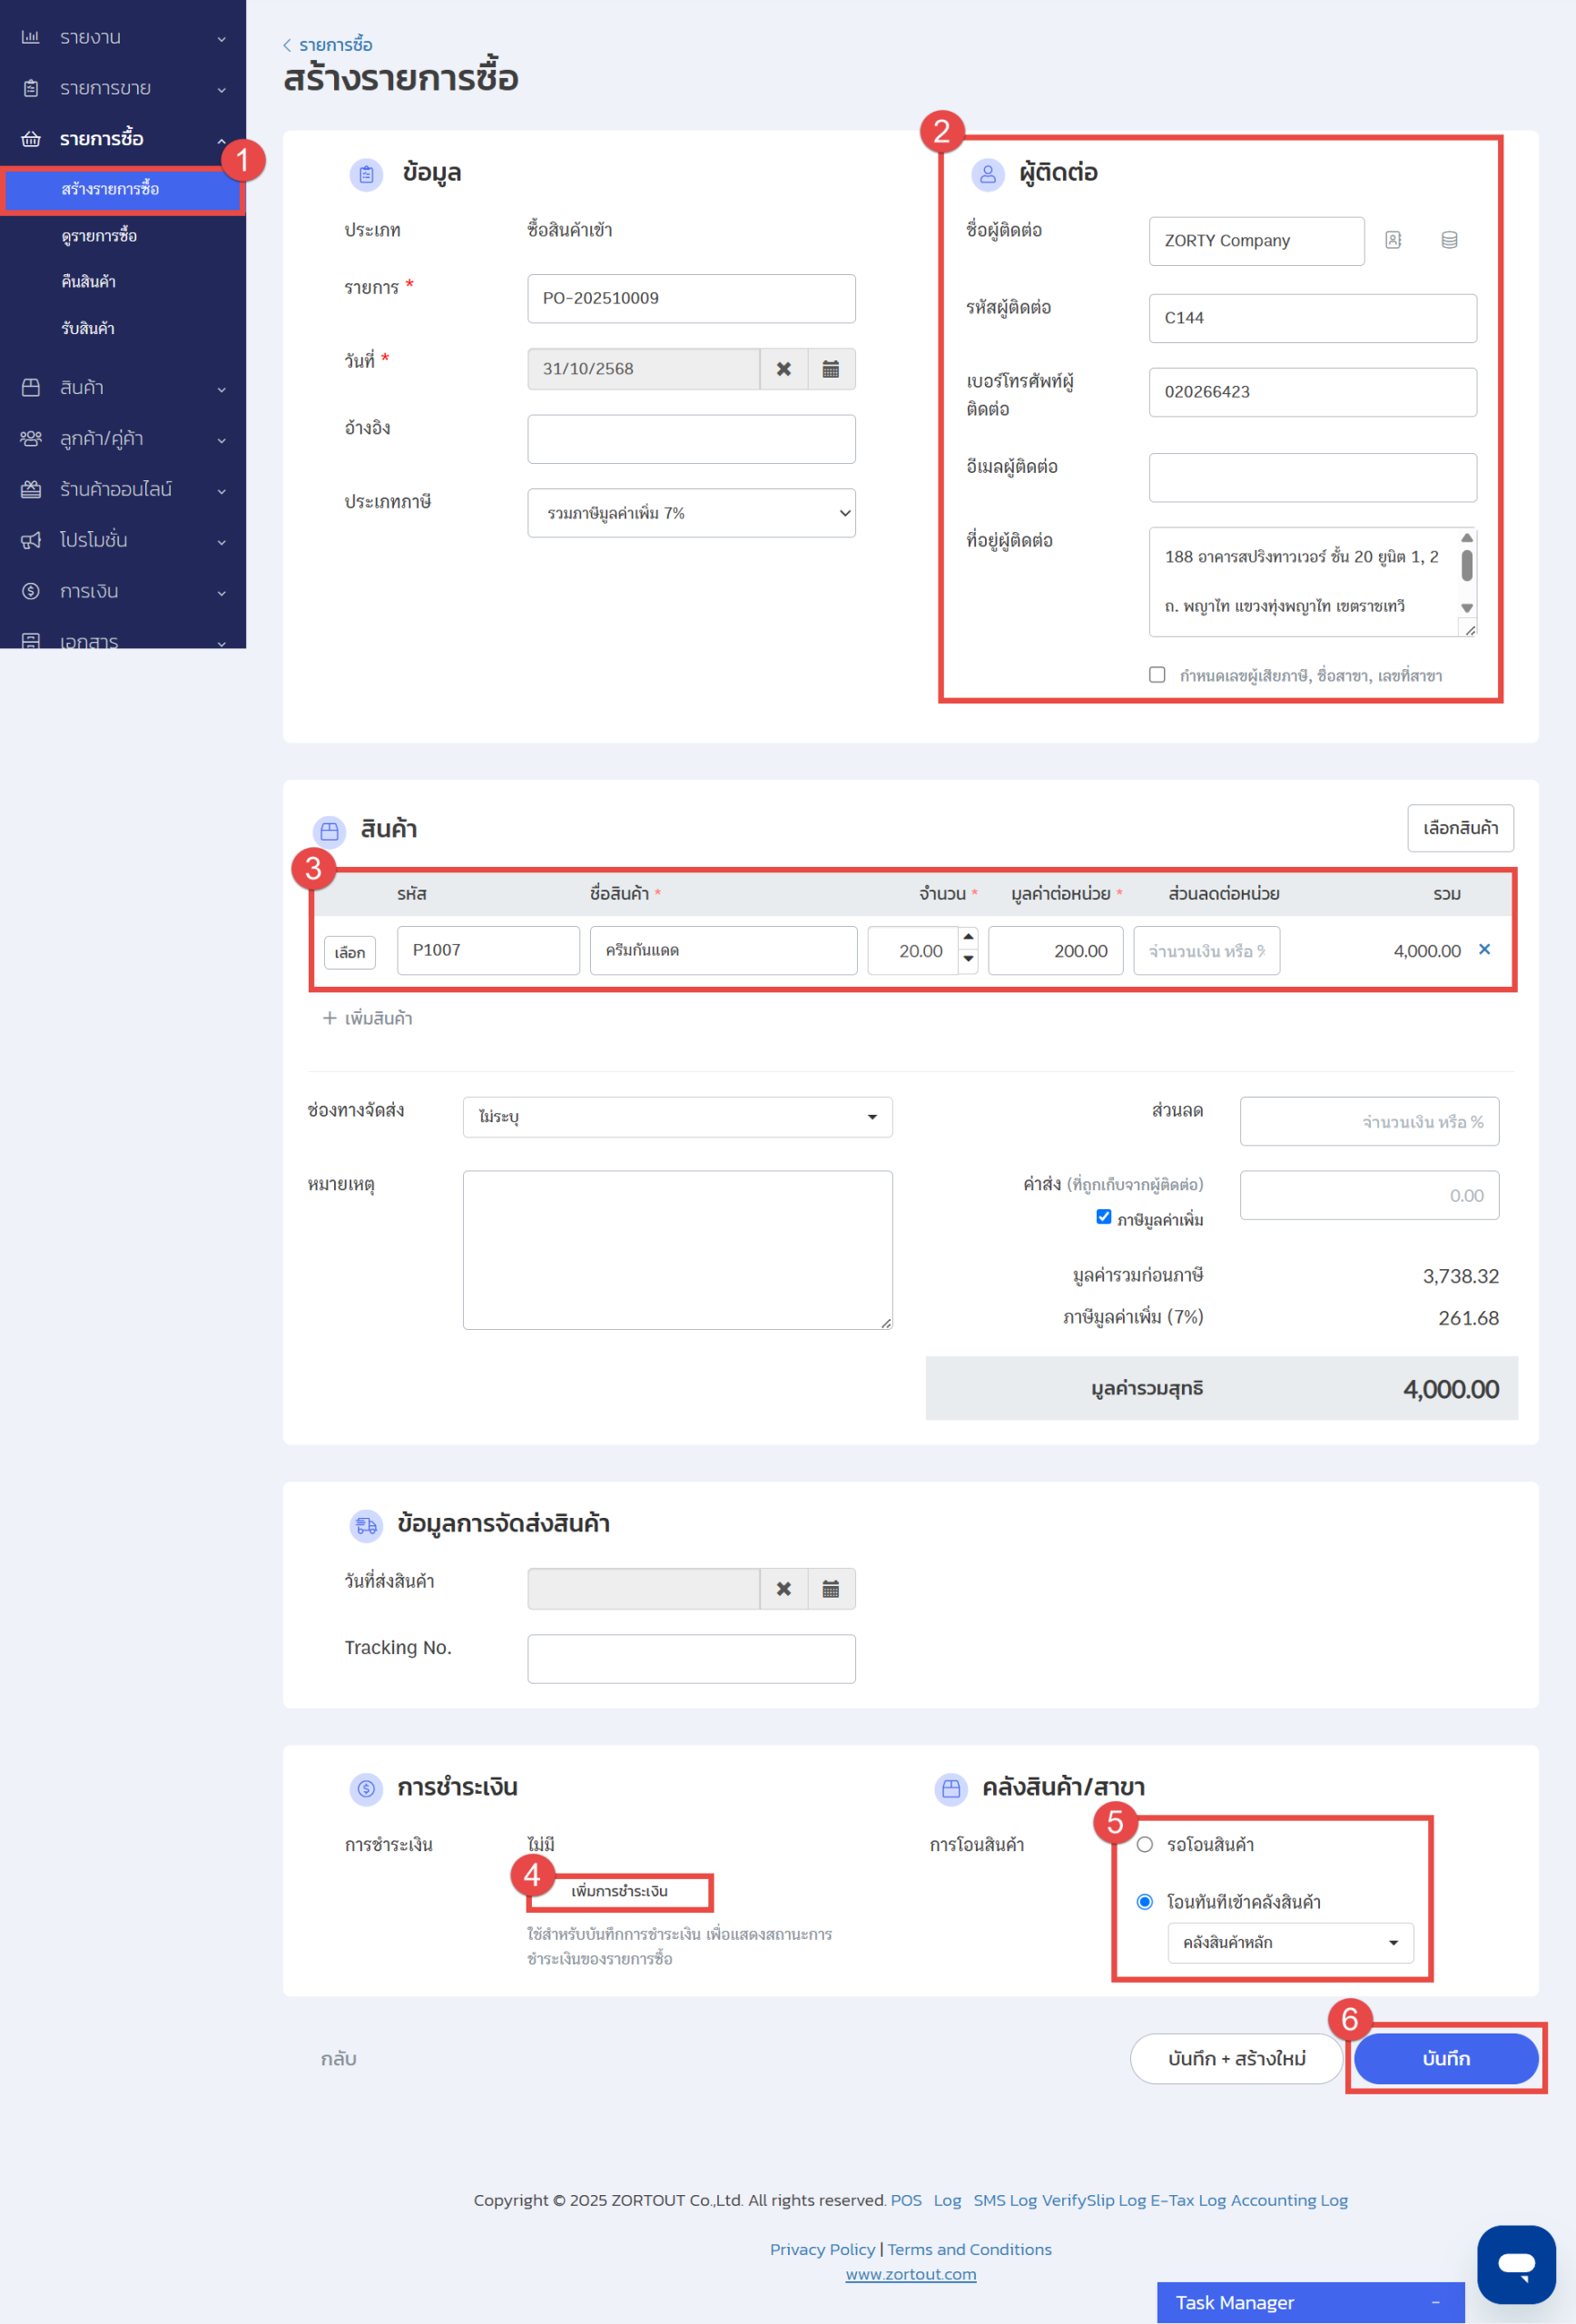Open warehouse dropdown คลังสินค้าหลัก
The width and height of the screenshot is (1576, 2324).
(1290, 1942)
